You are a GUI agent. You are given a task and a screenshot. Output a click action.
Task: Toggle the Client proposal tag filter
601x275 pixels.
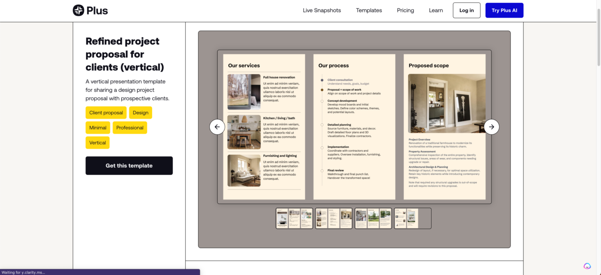(106, 112)
